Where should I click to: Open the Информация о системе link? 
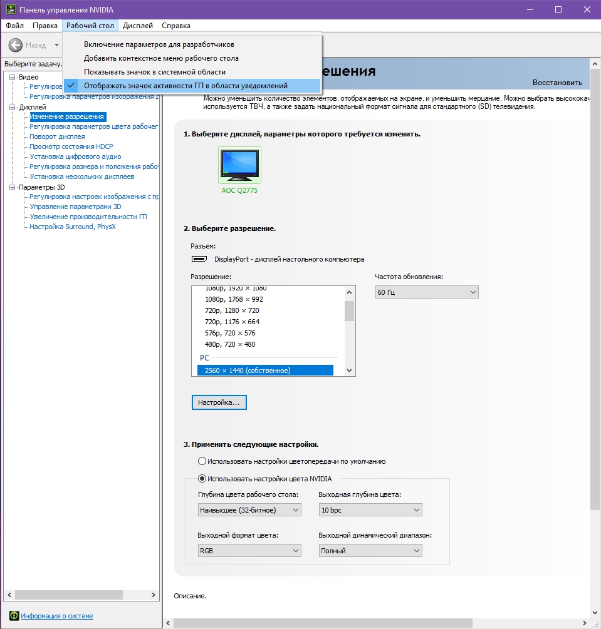56,616
